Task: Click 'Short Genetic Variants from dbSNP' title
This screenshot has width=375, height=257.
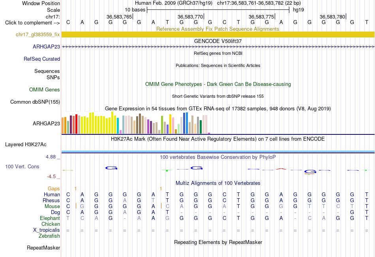Action: coord(218,96)
